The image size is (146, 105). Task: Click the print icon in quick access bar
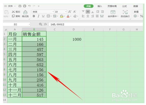[25, 6]
